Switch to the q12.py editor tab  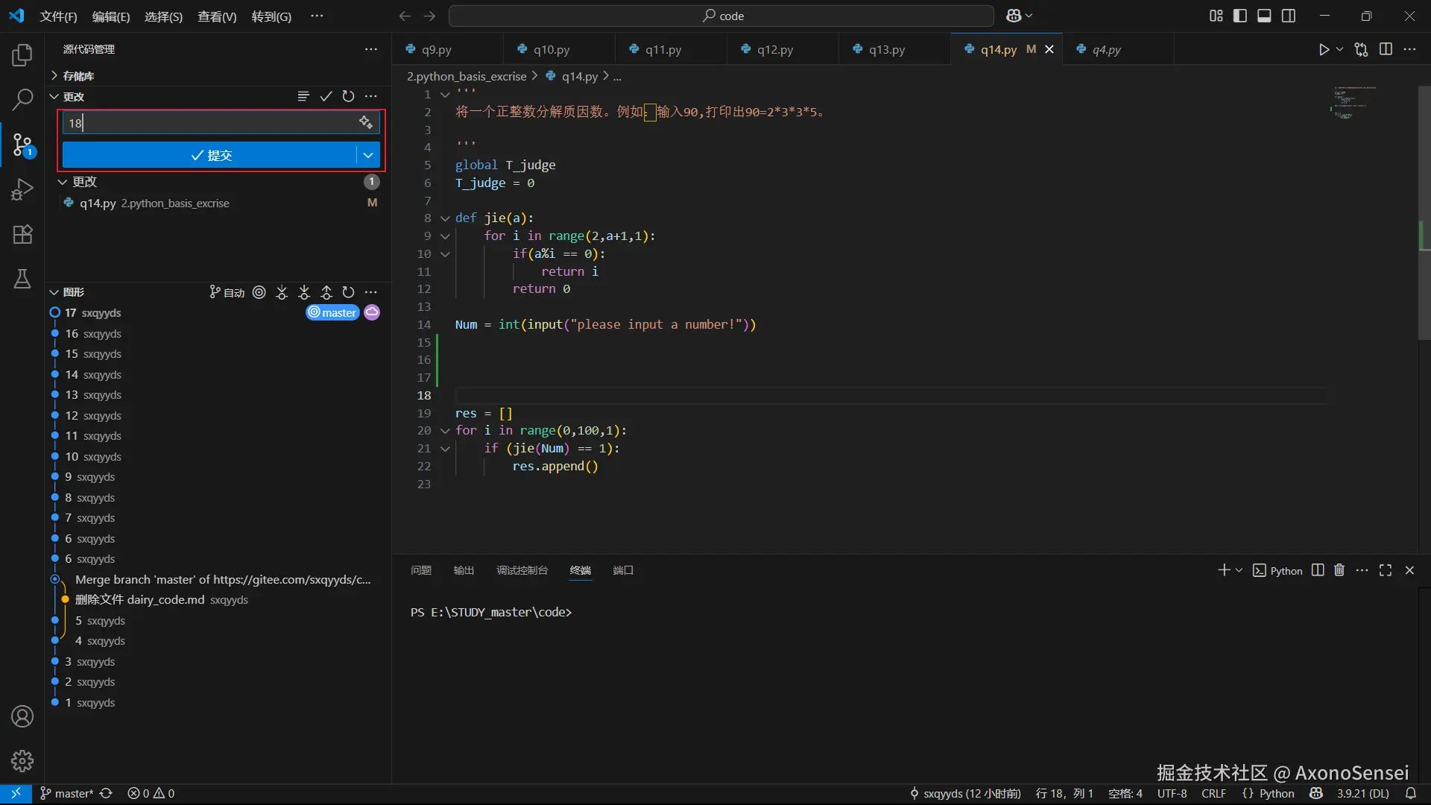click(774, 49)
